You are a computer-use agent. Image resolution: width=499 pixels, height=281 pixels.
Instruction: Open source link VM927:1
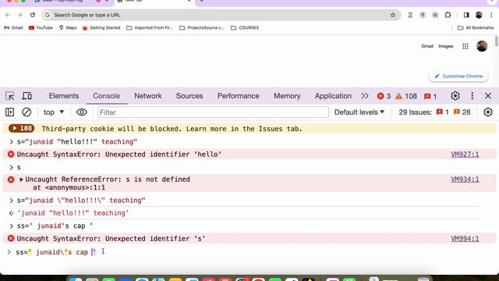coord(465,155)
